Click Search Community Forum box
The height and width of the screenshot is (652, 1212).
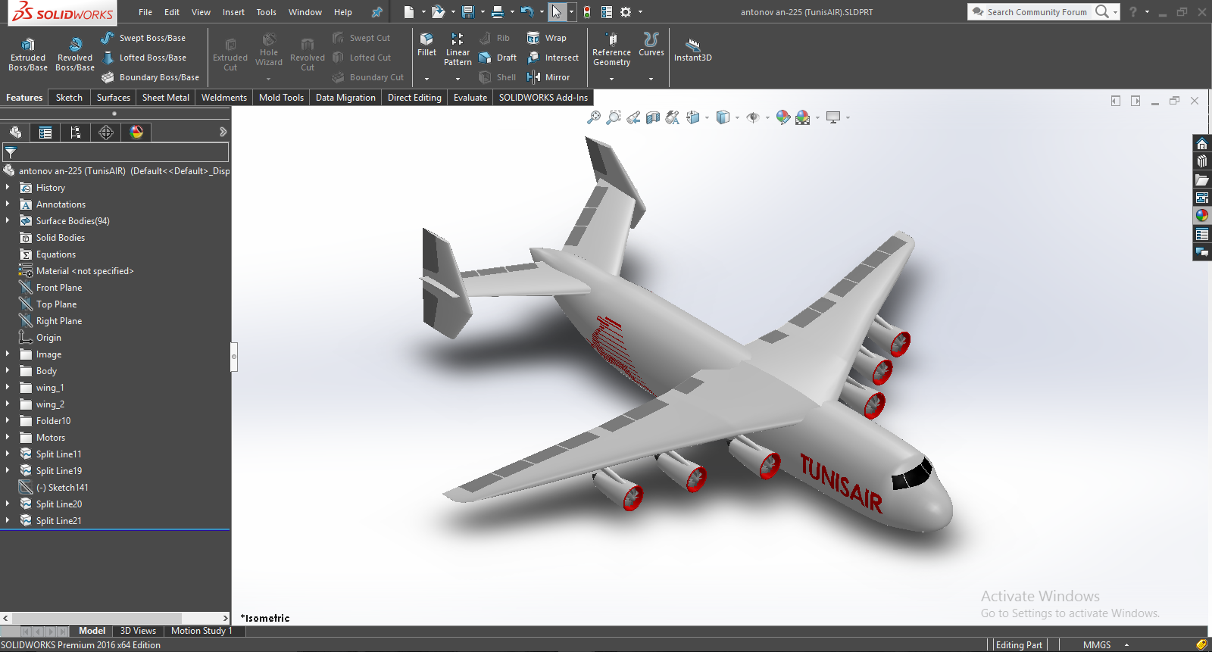click(x=1036, y=12)
